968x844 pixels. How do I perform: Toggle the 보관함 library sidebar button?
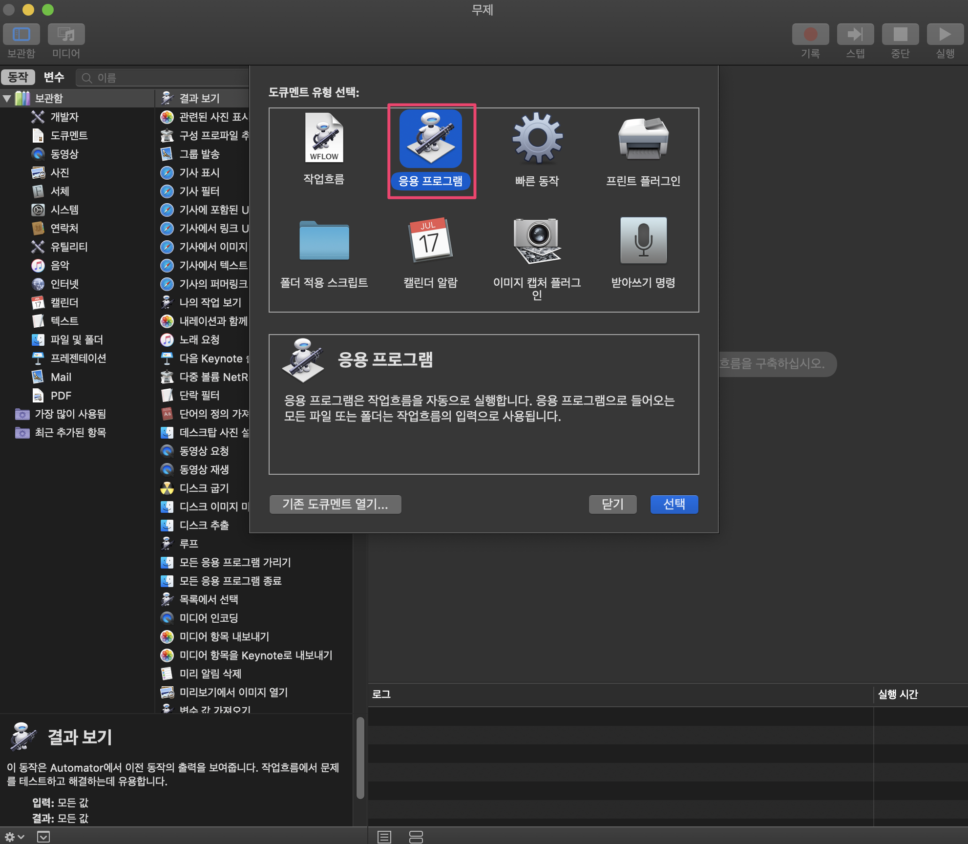(x=21, y=35)
